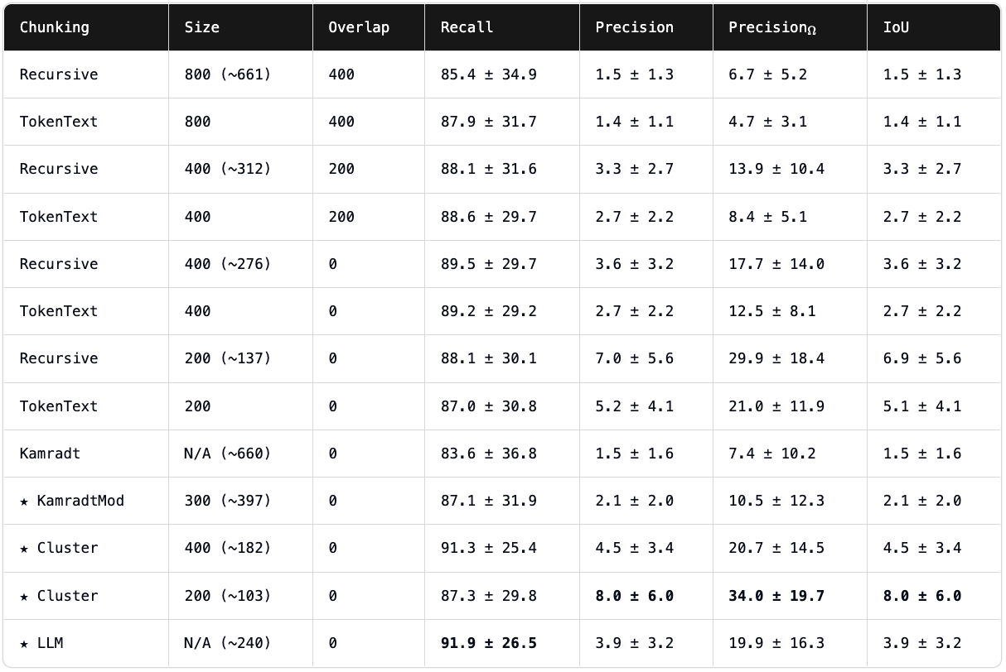Click the N/A (~660) size cell
Viewport: 1006px width, 672px height.
(x=228, y=454)
